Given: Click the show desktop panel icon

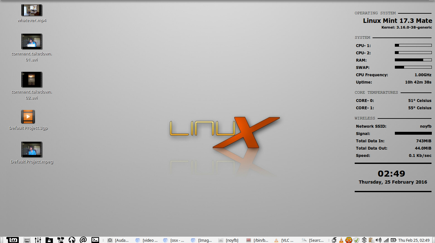Looking at the screenshot, I should pos(27,240).
